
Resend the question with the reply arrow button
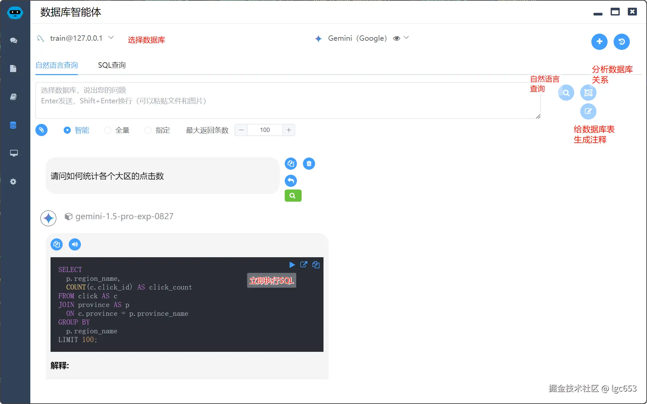pos(290,181)
